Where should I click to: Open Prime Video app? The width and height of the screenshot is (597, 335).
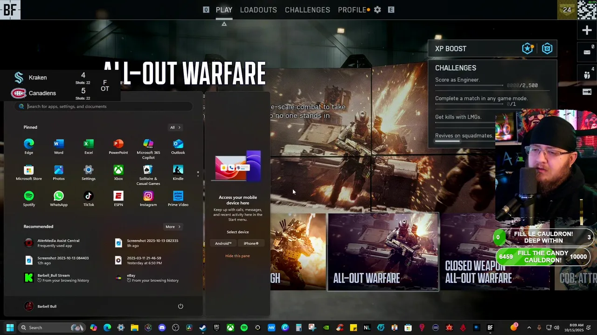click(x=178, y=199)
